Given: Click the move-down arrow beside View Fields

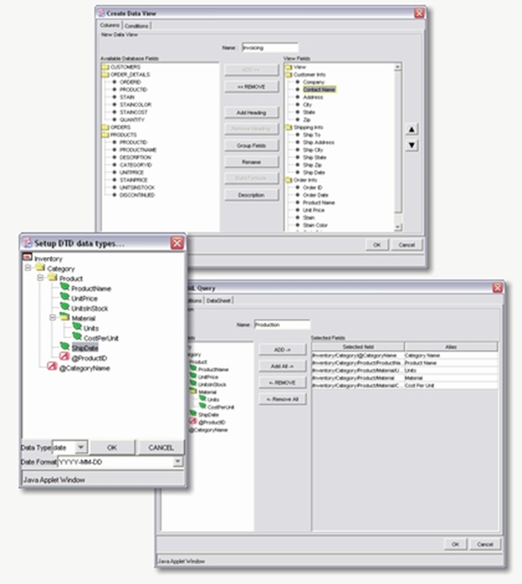Looking at the screenshot, I should coord(411,146).
